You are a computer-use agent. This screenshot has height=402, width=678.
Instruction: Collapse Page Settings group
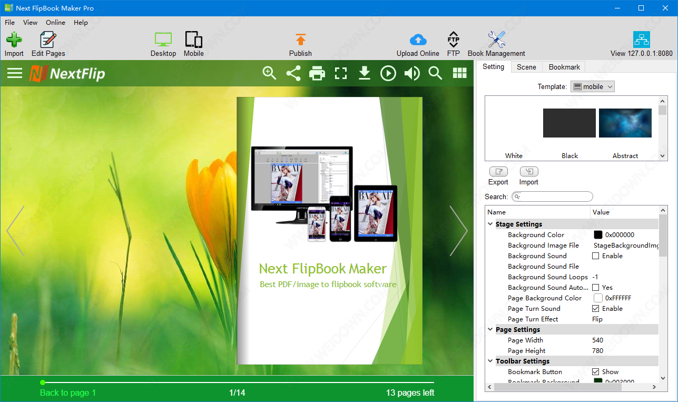490,329
